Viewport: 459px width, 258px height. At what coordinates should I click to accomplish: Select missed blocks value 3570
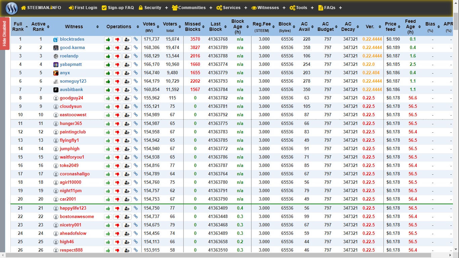coord(195,39)
